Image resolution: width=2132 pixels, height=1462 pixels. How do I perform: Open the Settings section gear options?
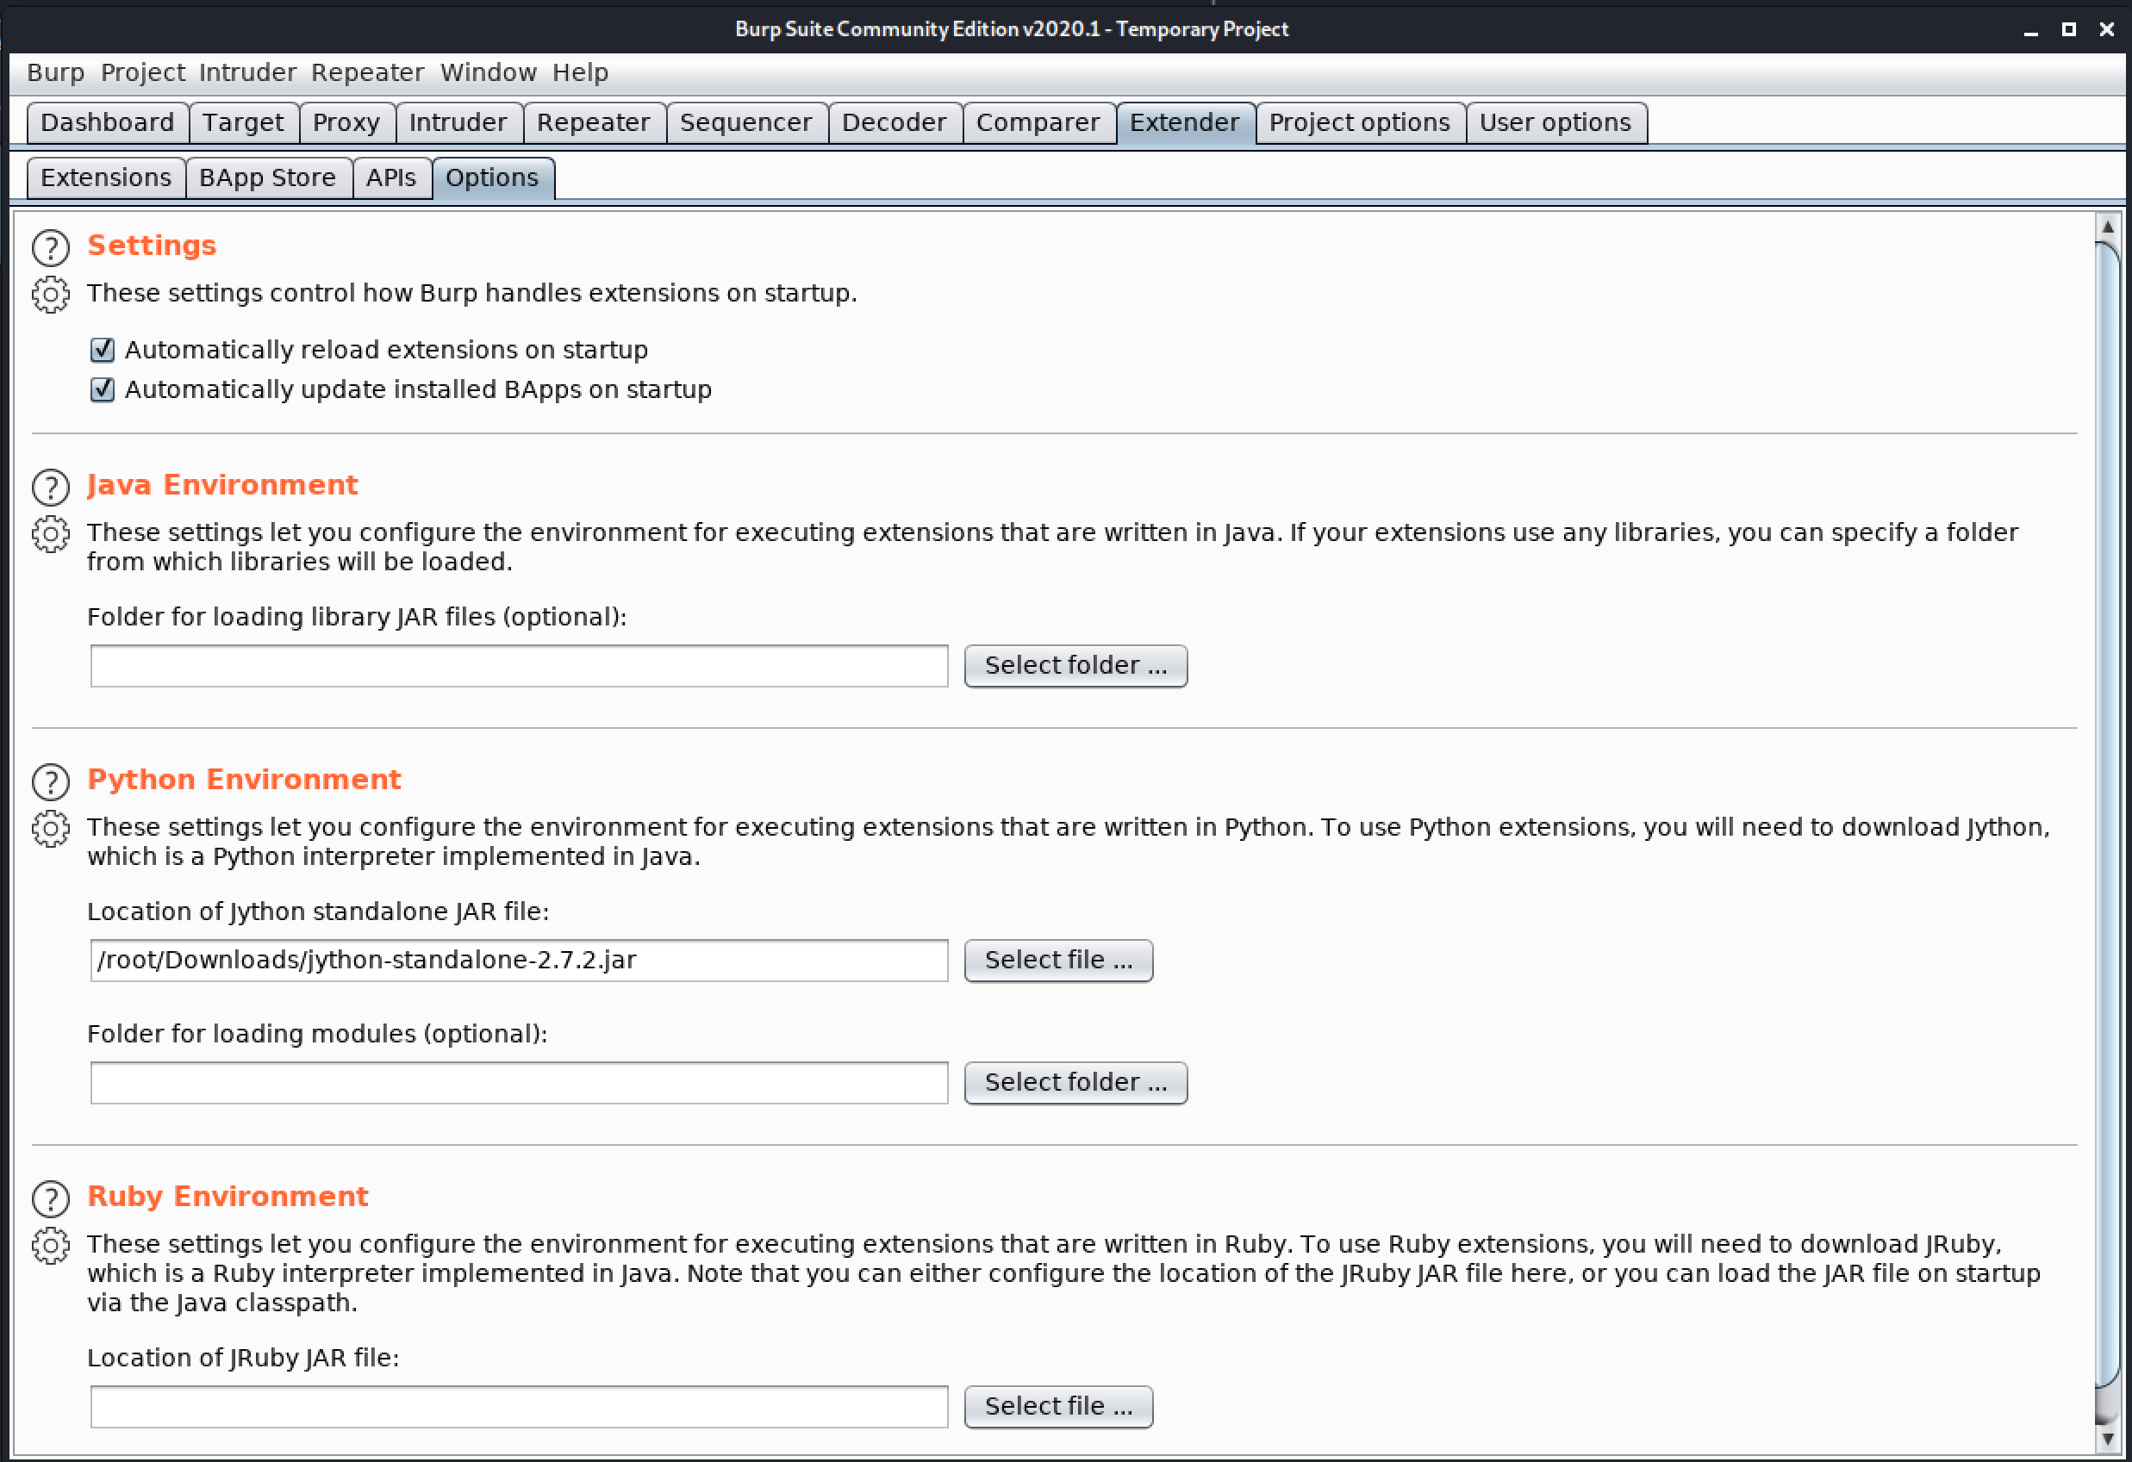coord(51,295)
